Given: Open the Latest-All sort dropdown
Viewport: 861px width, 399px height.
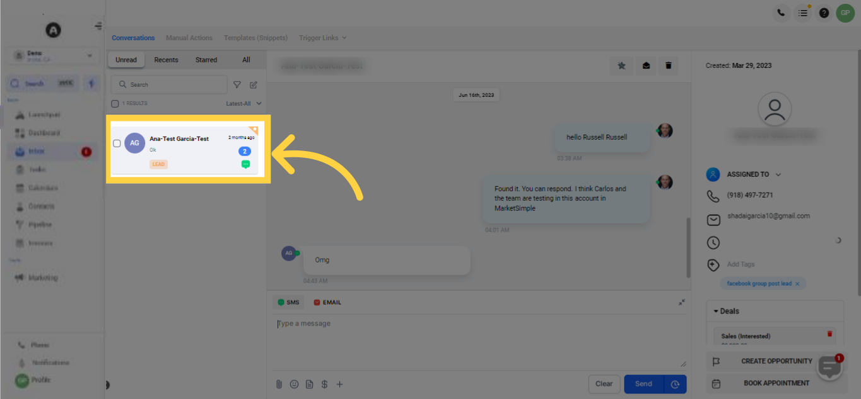Looking at the screenshot, I should [x=243, y=104].
